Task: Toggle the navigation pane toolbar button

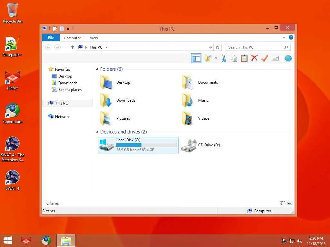Action: click(196, 59)
